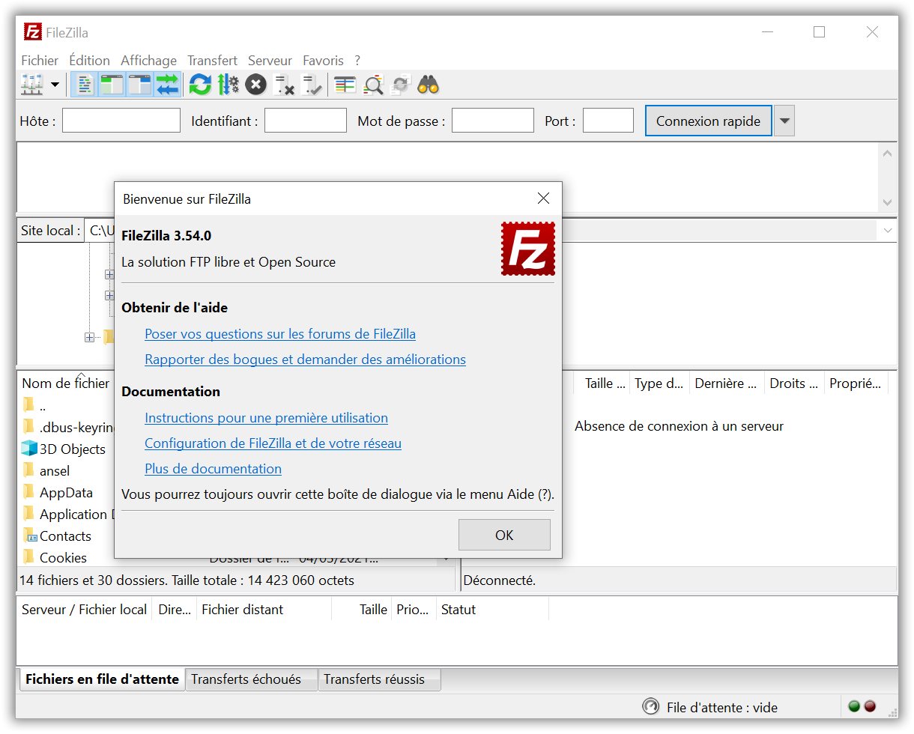Sort remote list by Droits column
This screenshot has height=734, width=914.
click(794, 383)
